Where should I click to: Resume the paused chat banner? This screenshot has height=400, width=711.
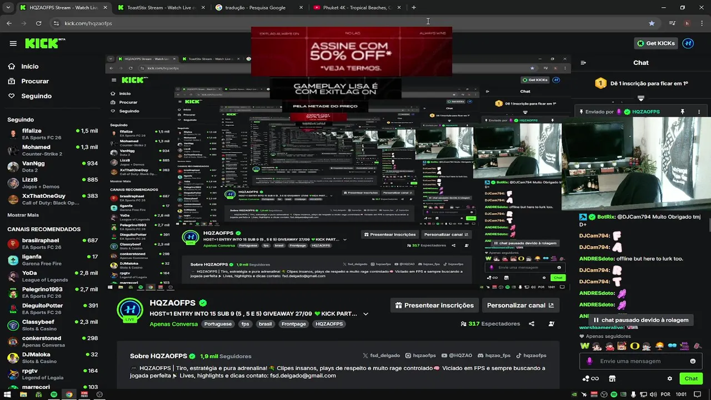click(x=640, y=320)
